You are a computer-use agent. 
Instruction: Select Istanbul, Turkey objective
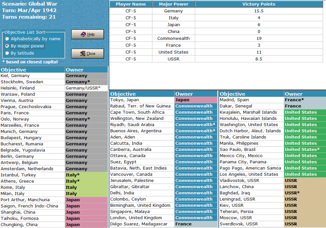tap(32, 175)
